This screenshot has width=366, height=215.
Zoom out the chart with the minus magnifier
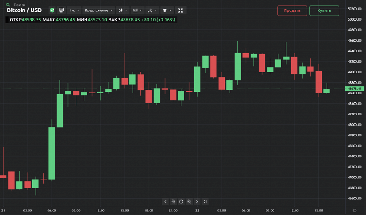click(173, 201)
